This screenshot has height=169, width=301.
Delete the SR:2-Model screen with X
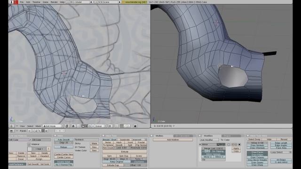[91, 2]
